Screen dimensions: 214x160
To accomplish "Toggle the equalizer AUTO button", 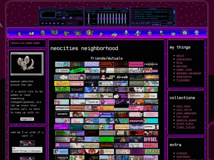I will tap(94, 11).
